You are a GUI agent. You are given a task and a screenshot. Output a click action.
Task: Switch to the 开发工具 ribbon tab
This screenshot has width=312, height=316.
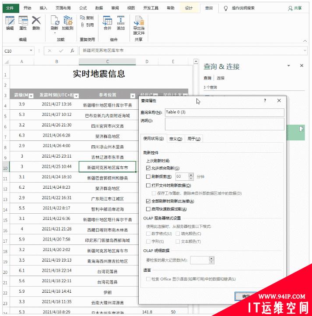[151, 8]
